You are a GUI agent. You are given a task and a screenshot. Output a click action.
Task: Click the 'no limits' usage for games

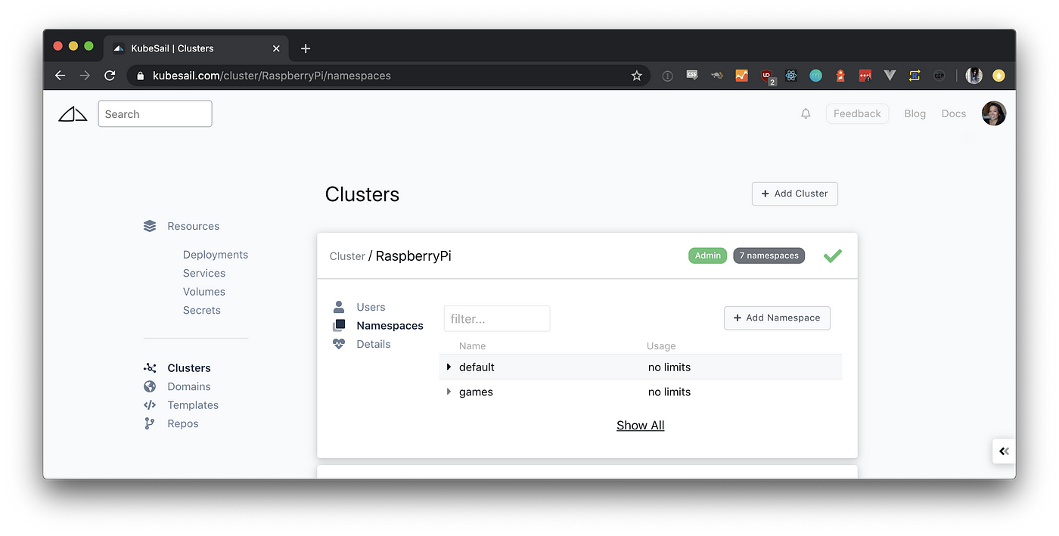tap(669, 392)
